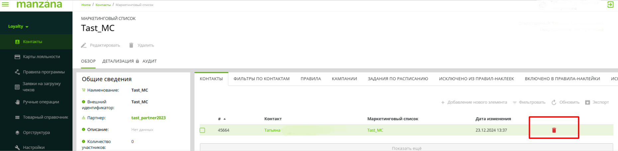Click the Экспорт icon
This screenshot has height=151, width=618.
(x=587, y=102)
